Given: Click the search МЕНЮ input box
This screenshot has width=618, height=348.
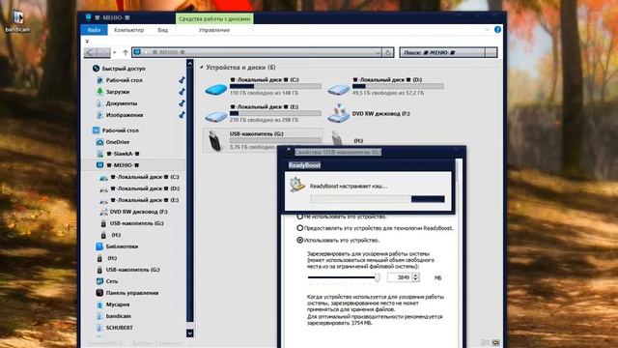Looking at the screenshot, I should click(x=442, y=52).
